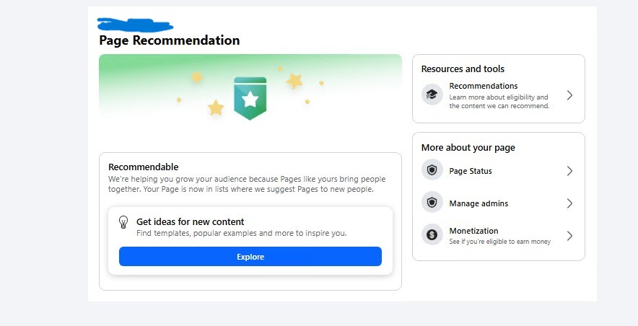
Task: Click the green star badge in banner
Action: click(x=250, y=99)
